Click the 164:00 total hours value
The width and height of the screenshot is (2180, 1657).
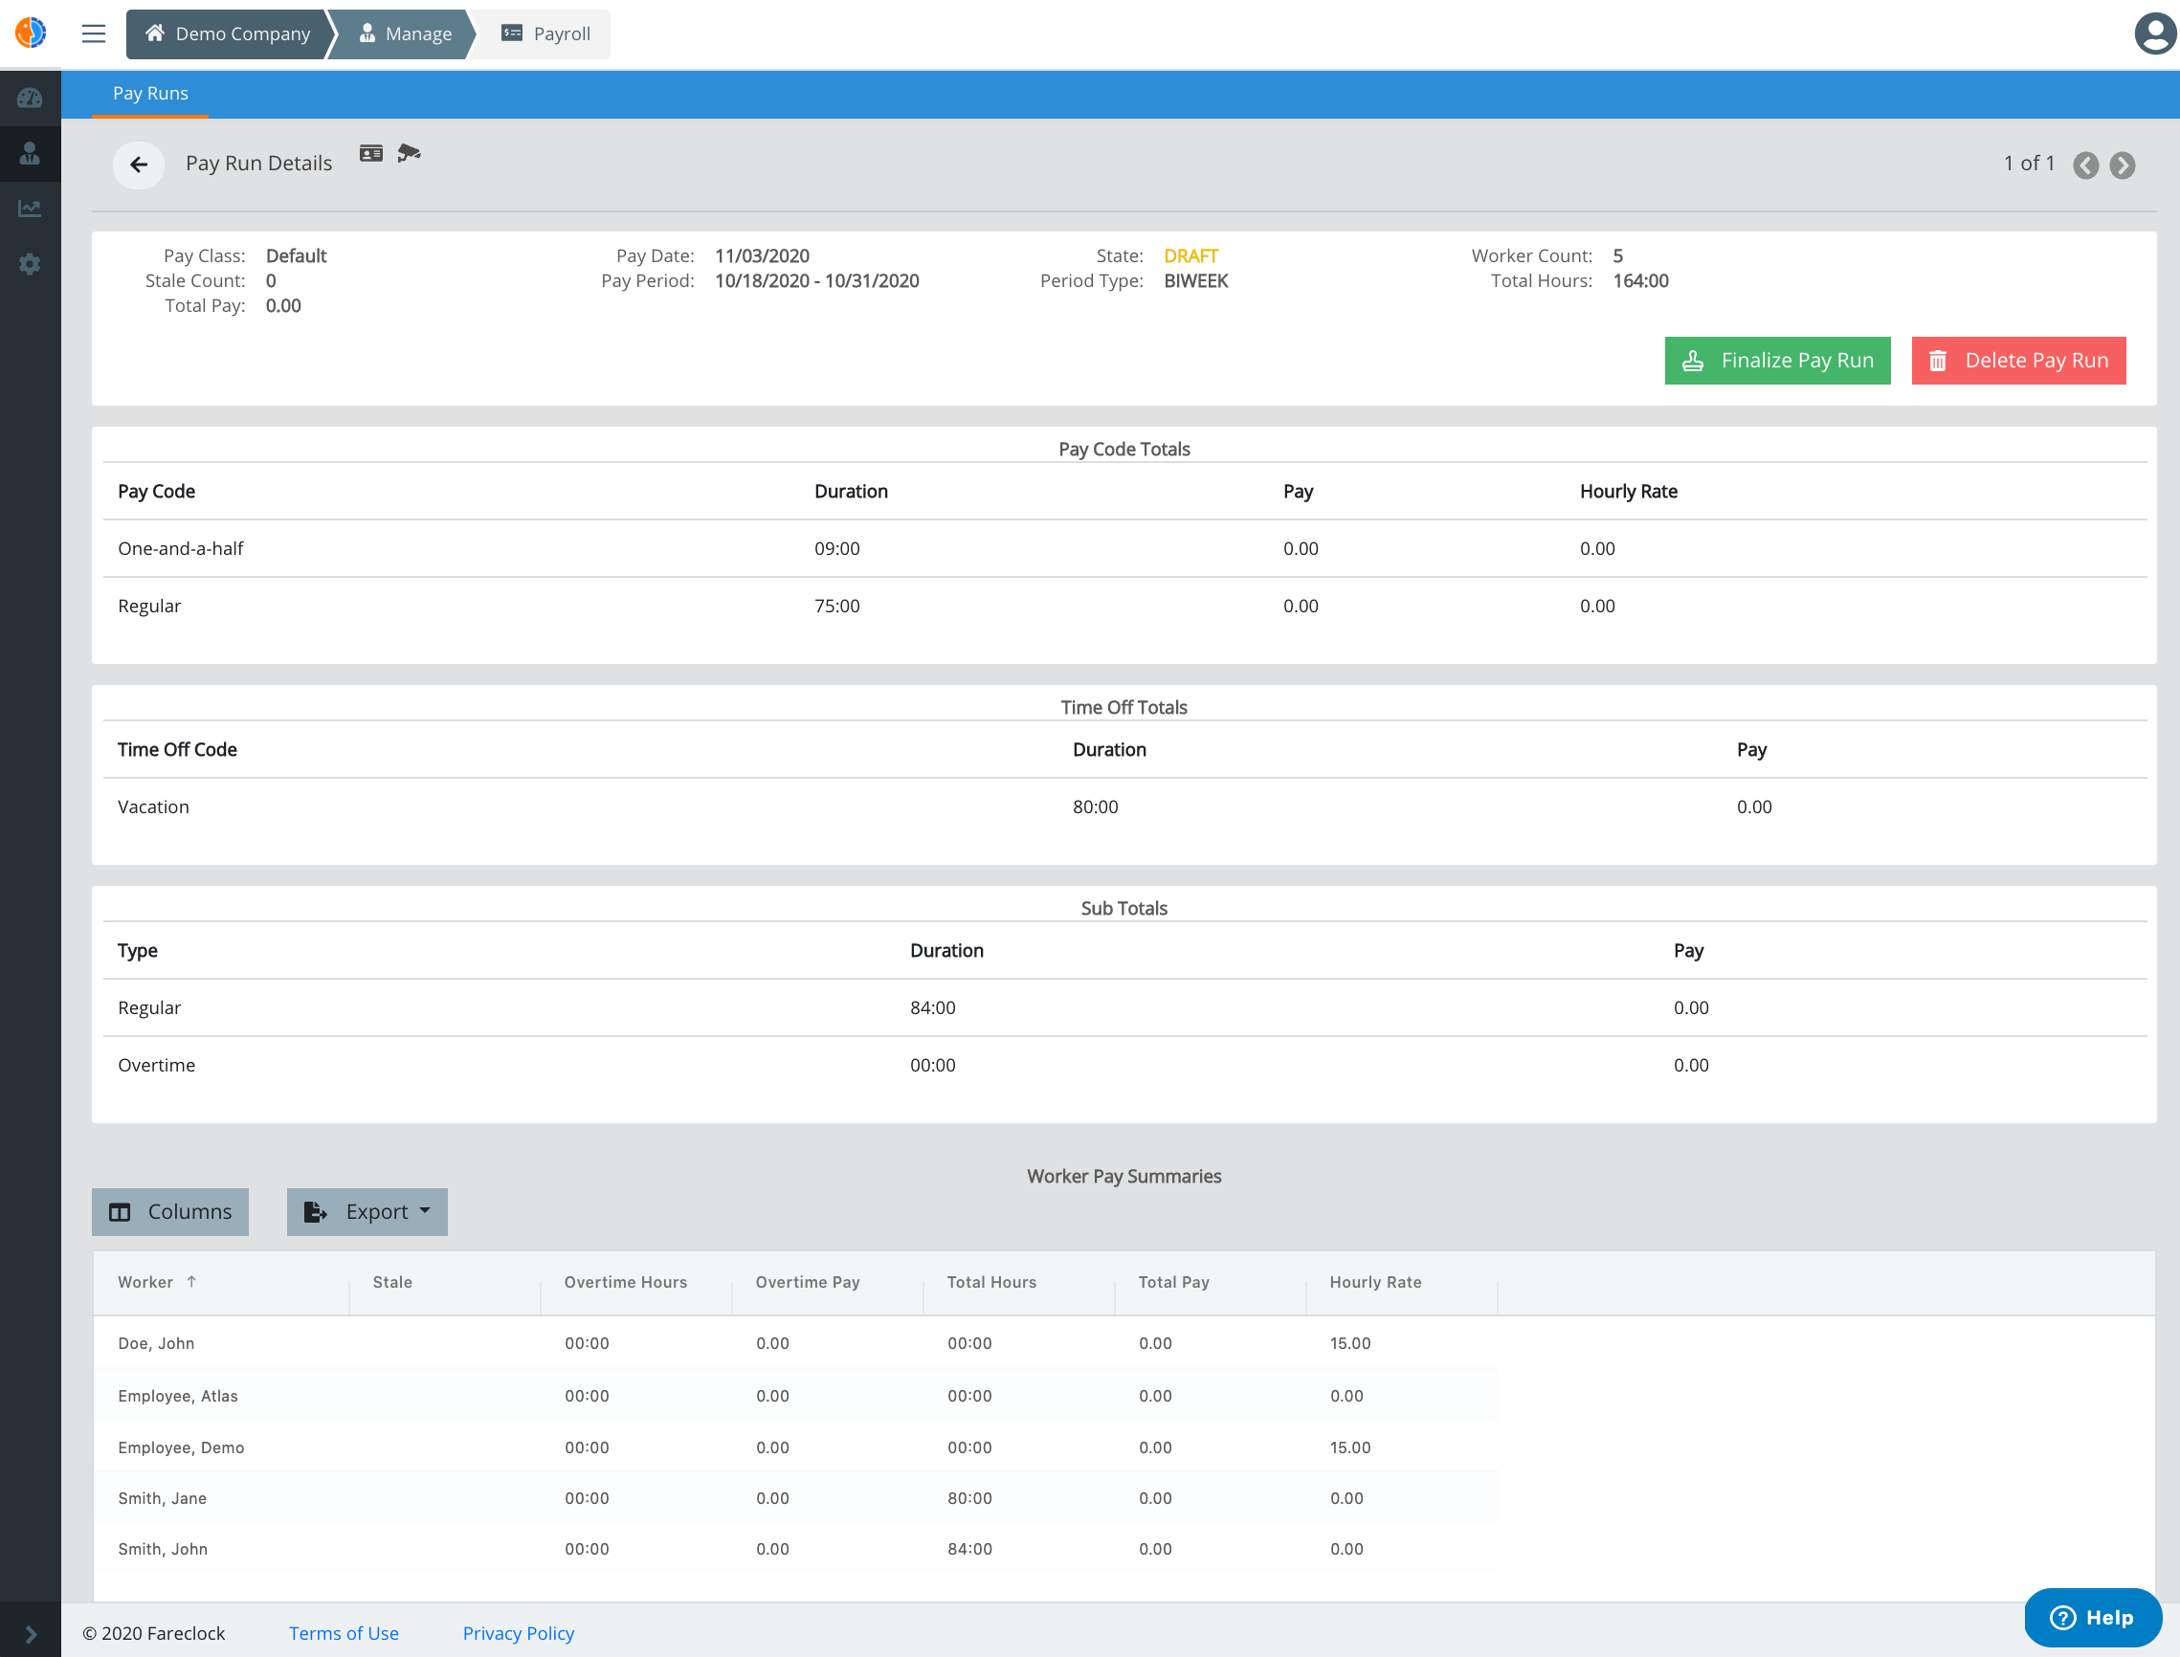[1640, 280]
